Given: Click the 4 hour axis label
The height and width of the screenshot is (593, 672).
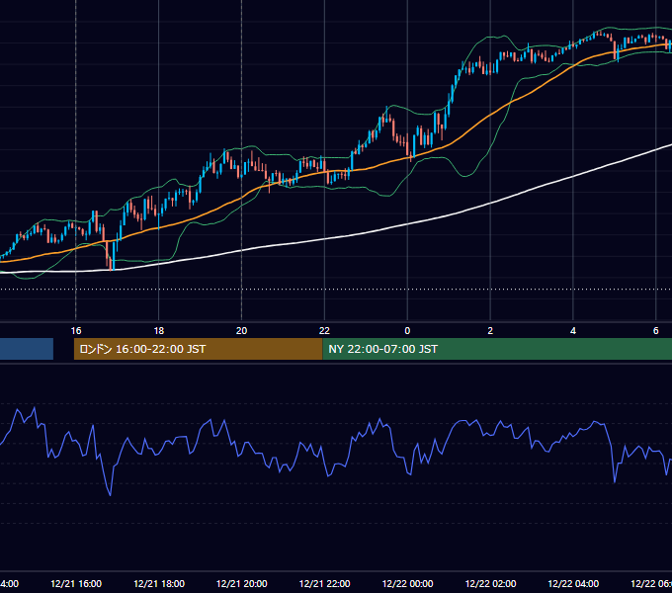Looking at the screenshot, I should pyautogui.click(x=573, y=331).
